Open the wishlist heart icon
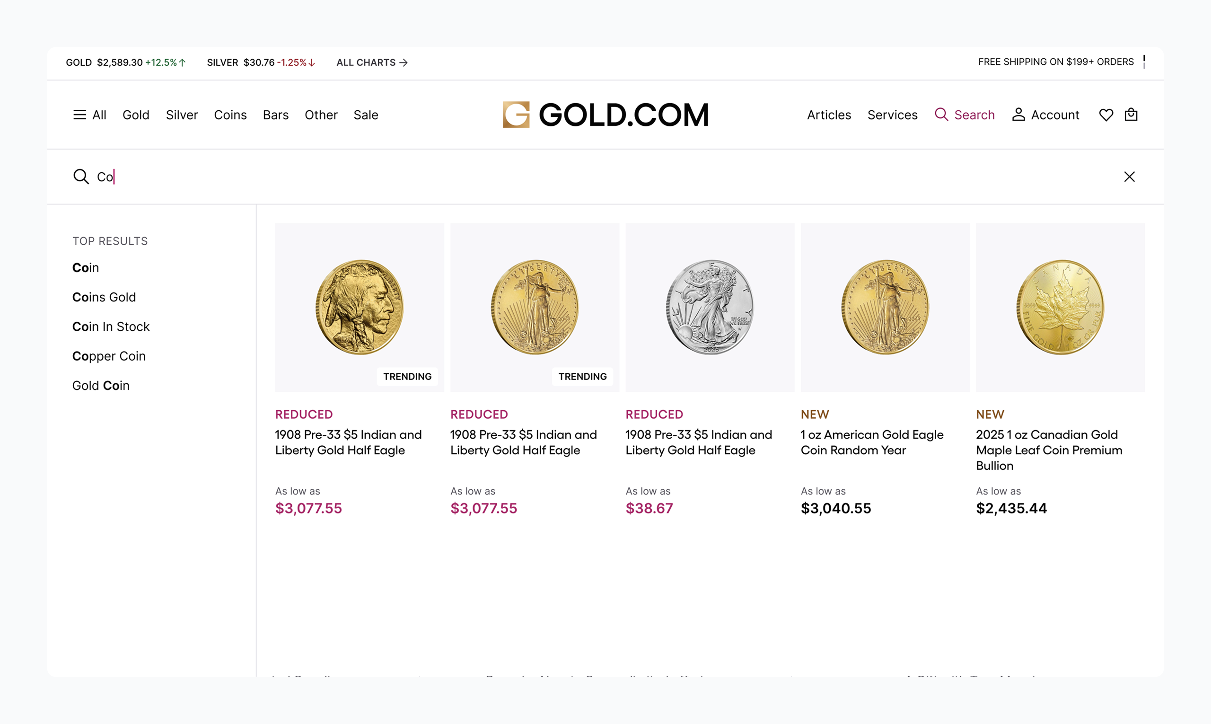The width and height of the screenshot is (1211, 724). 1106,115
